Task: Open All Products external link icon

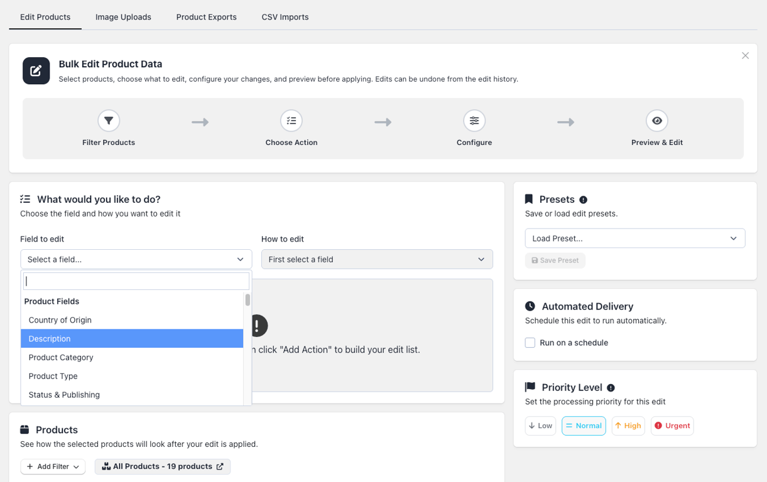Action: point(220,466)
